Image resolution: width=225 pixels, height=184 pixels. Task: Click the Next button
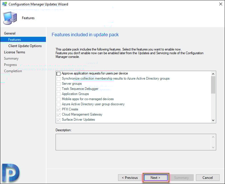pyautogui.click(x=156, y=178)
